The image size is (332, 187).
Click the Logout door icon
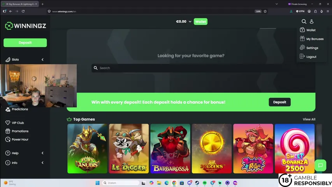pos(302,56)
